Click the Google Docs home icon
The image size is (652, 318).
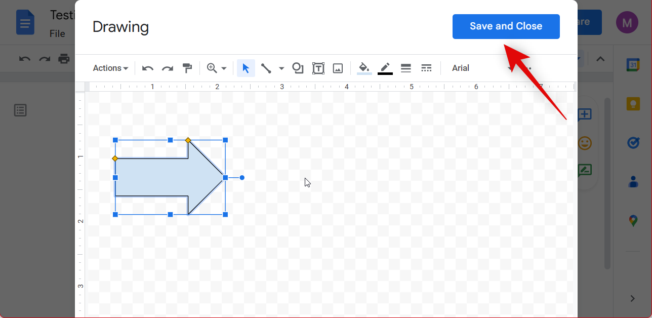click(x=25, y=23)
